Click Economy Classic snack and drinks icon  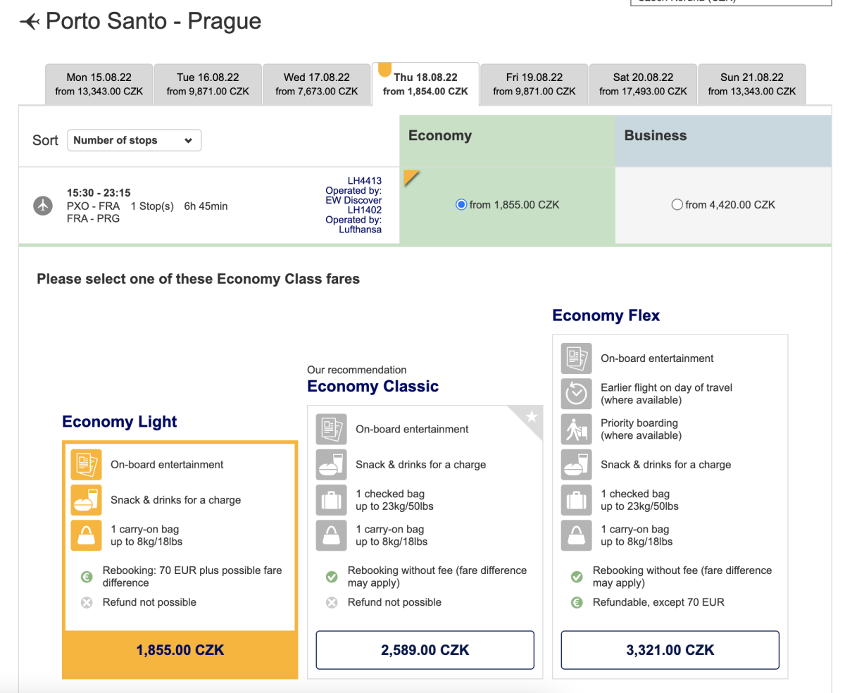pyautogui.click(x=331, y=465)
